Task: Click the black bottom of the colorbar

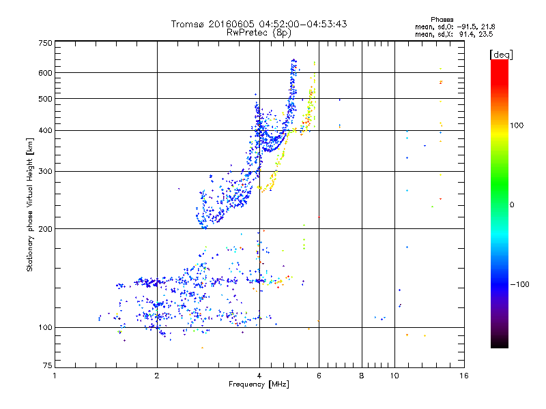Action: [x=500, y=344]
